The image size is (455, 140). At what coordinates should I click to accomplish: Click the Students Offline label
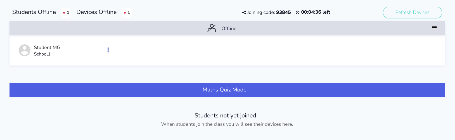coord(34,12)
